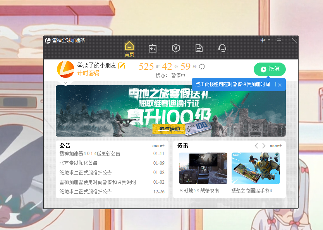Click the 雷神全球加速器 logo icon
Viewport: 323px width, 230px height.
coord(48,41)
